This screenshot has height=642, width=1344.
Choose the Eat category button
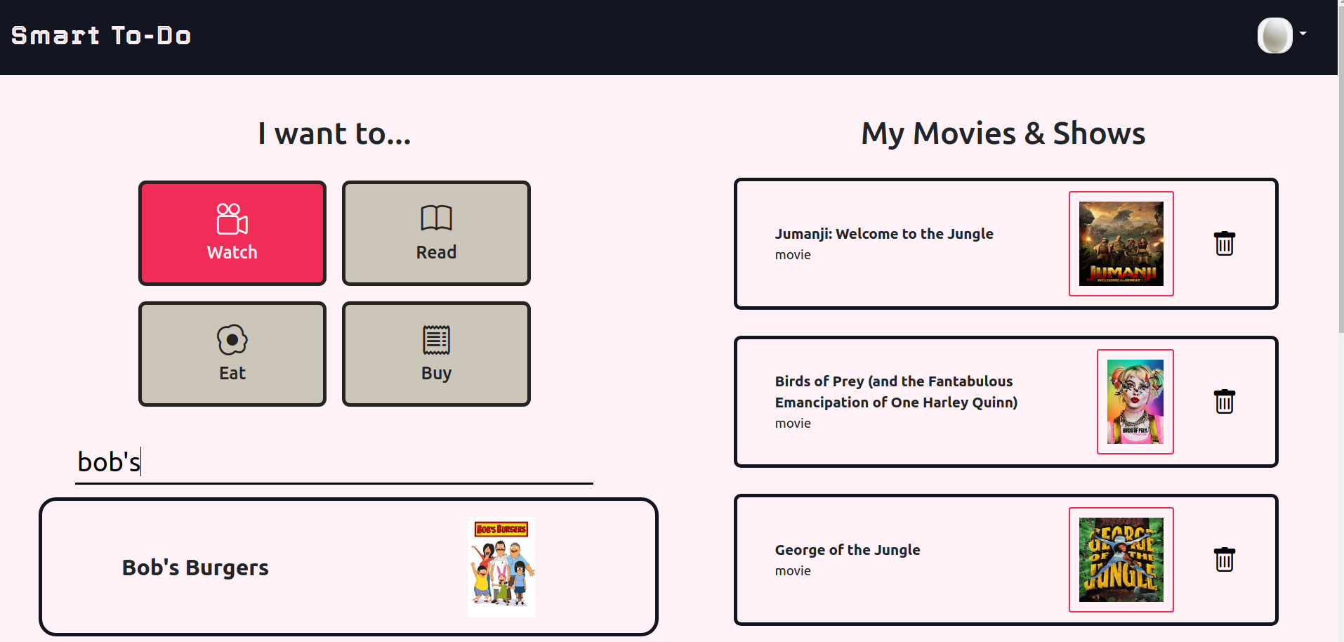[232, 354]
